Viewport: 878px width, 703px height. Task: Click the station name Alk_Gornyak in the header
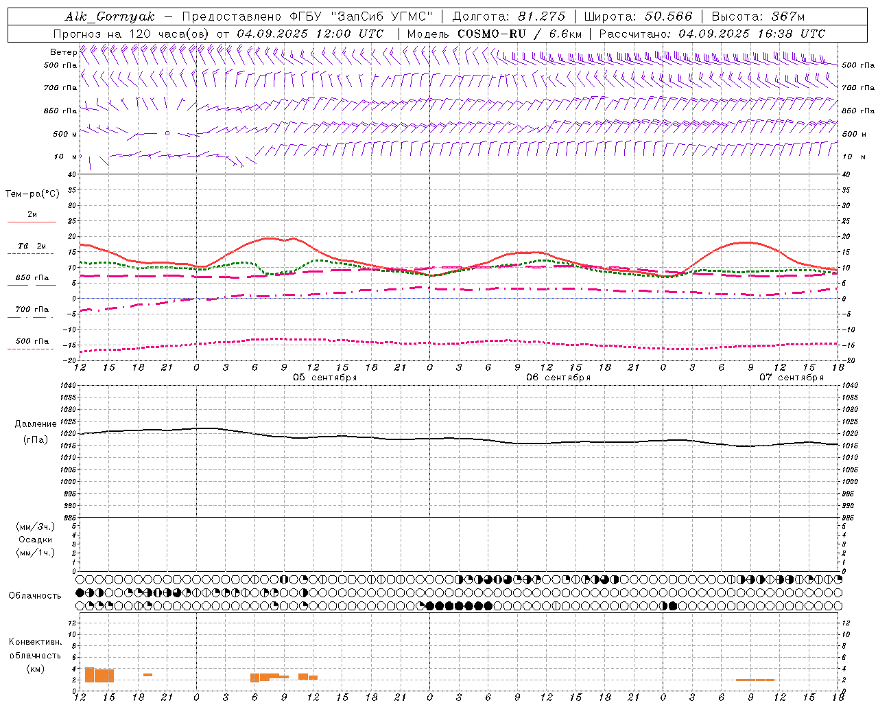[110, 16]
